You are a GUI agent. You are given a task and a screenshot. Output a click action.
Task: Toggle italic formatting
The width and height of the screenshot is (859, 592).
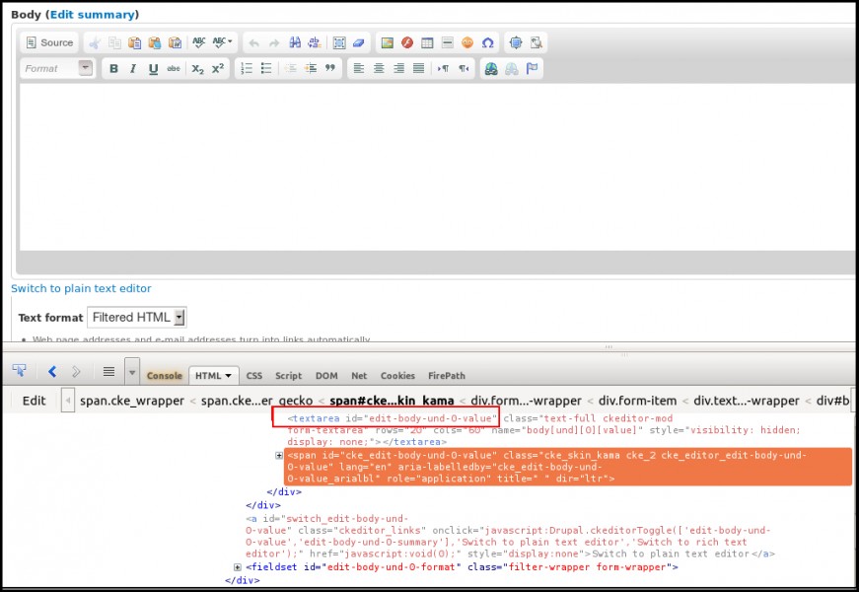tap(133, 69)
